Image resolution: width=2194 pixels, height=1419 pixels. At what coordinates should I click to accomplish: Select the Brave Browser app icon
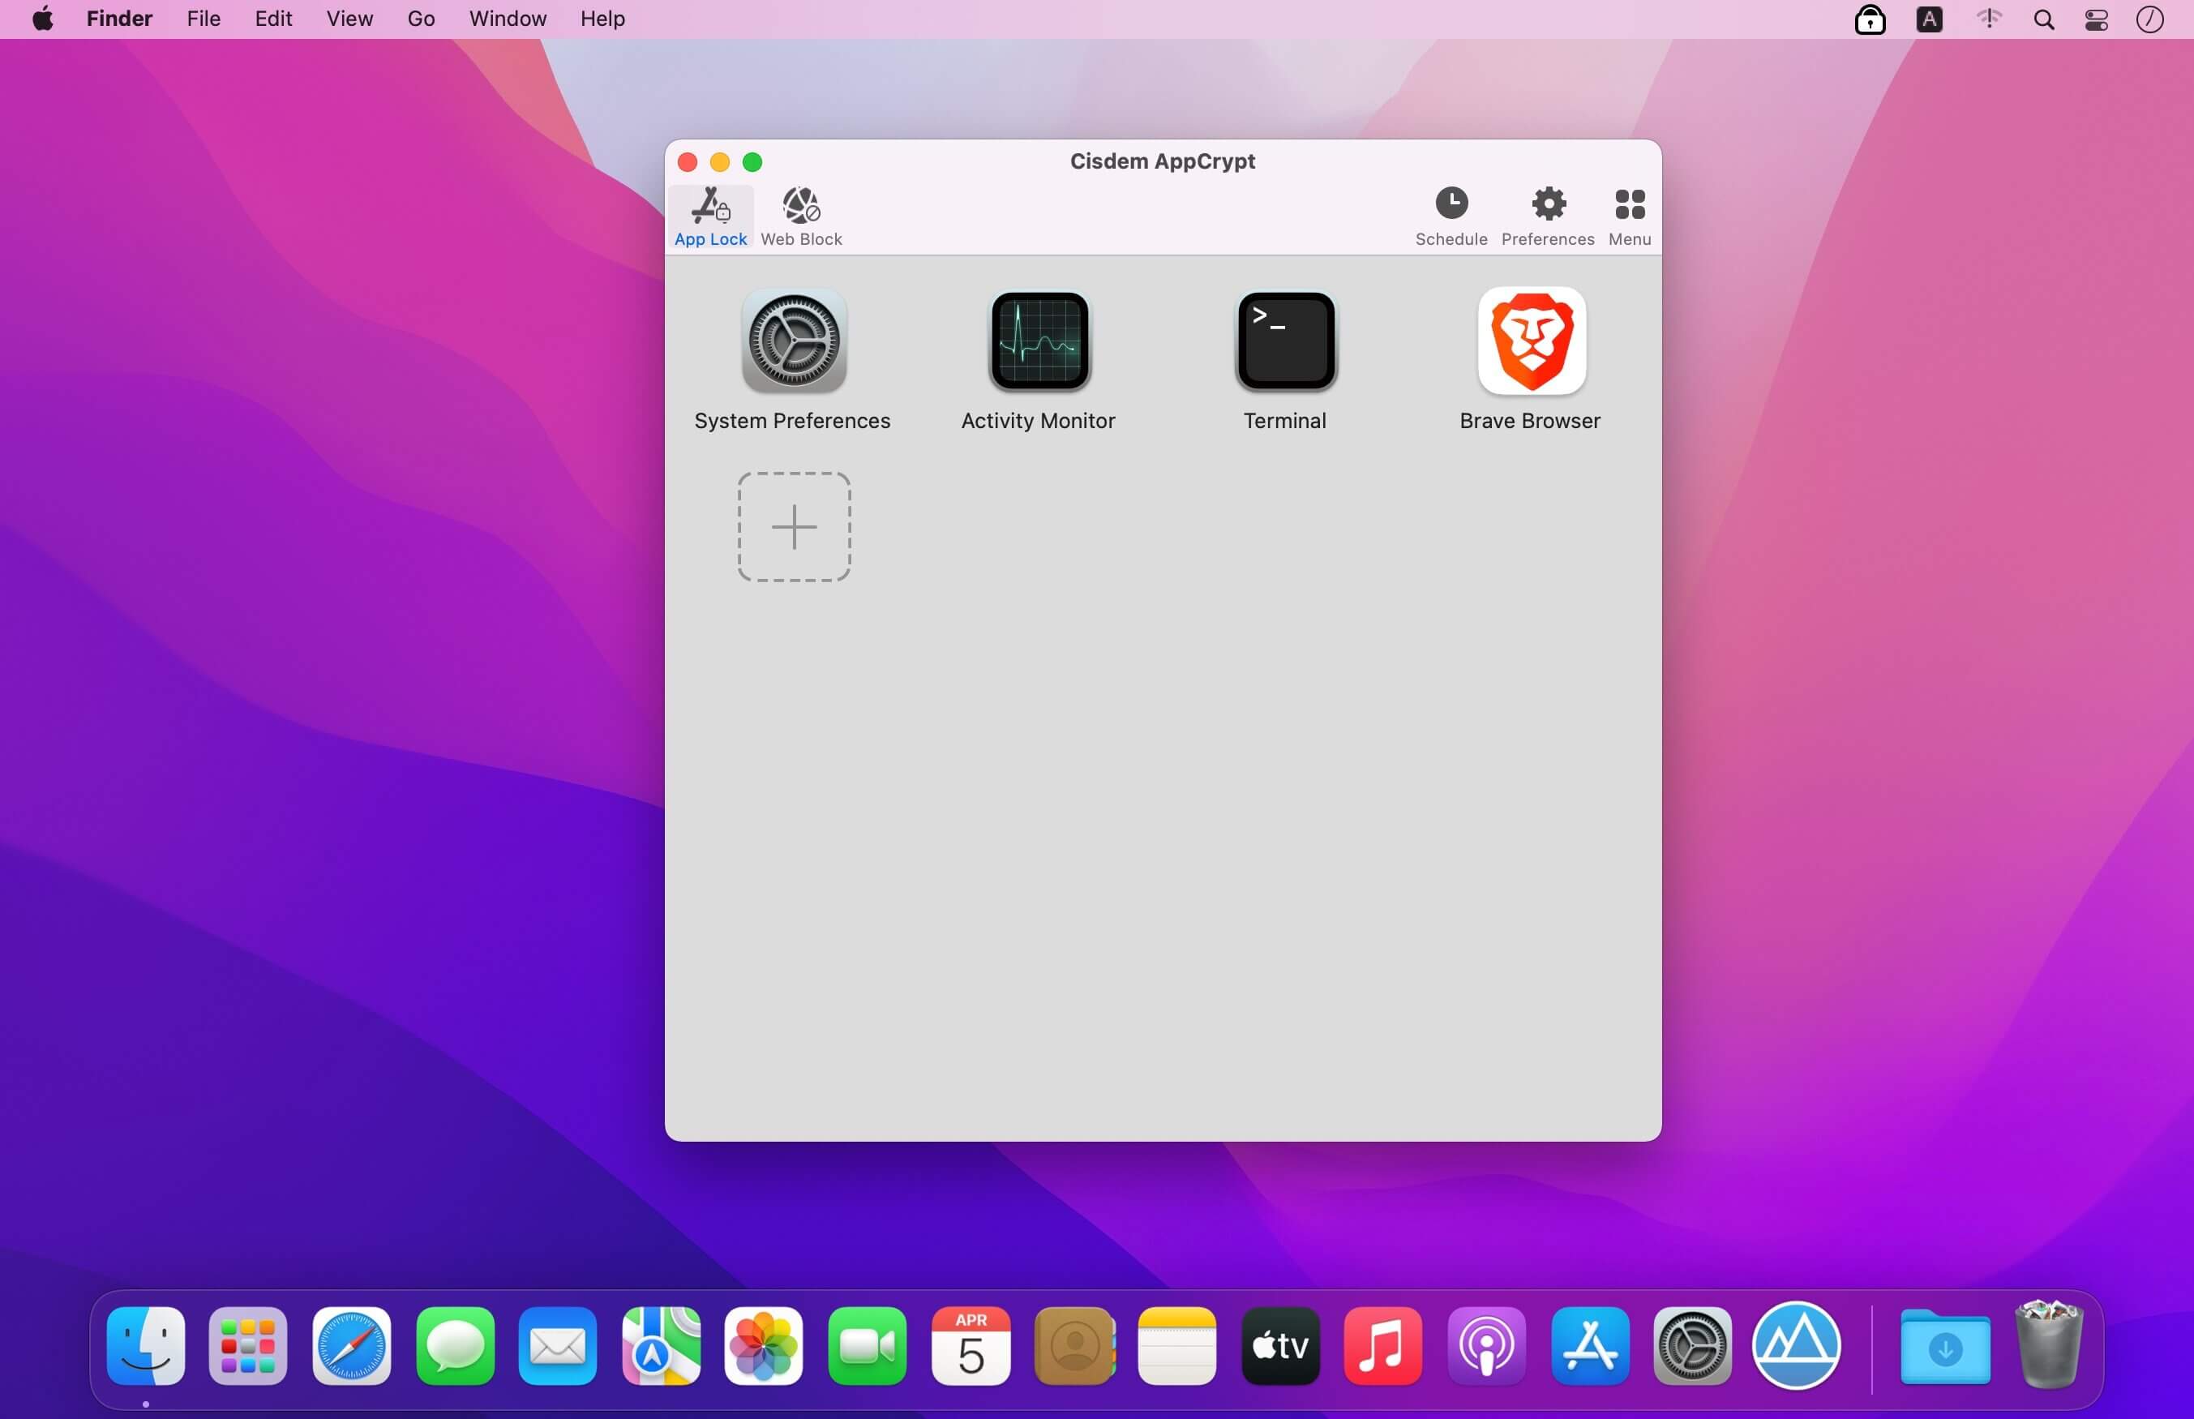[1531, 341]
